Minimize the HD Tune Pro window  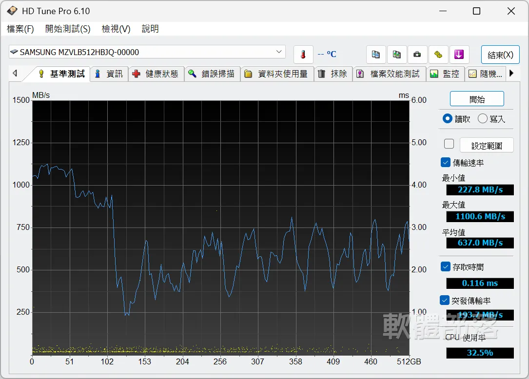click(443, 11)
